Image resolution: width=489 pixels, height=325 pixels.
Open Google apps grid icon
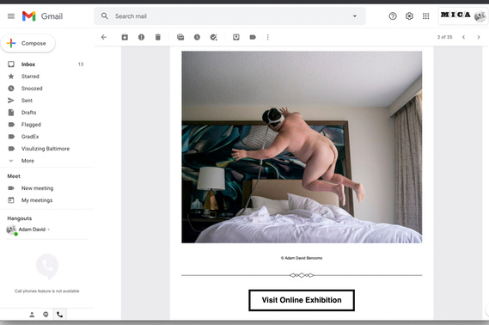[425, 16]
